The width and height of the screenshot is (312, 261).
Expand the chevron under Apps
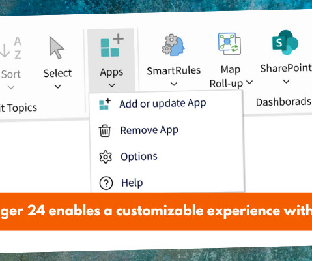pyautogui.click(x=112, y=85)
